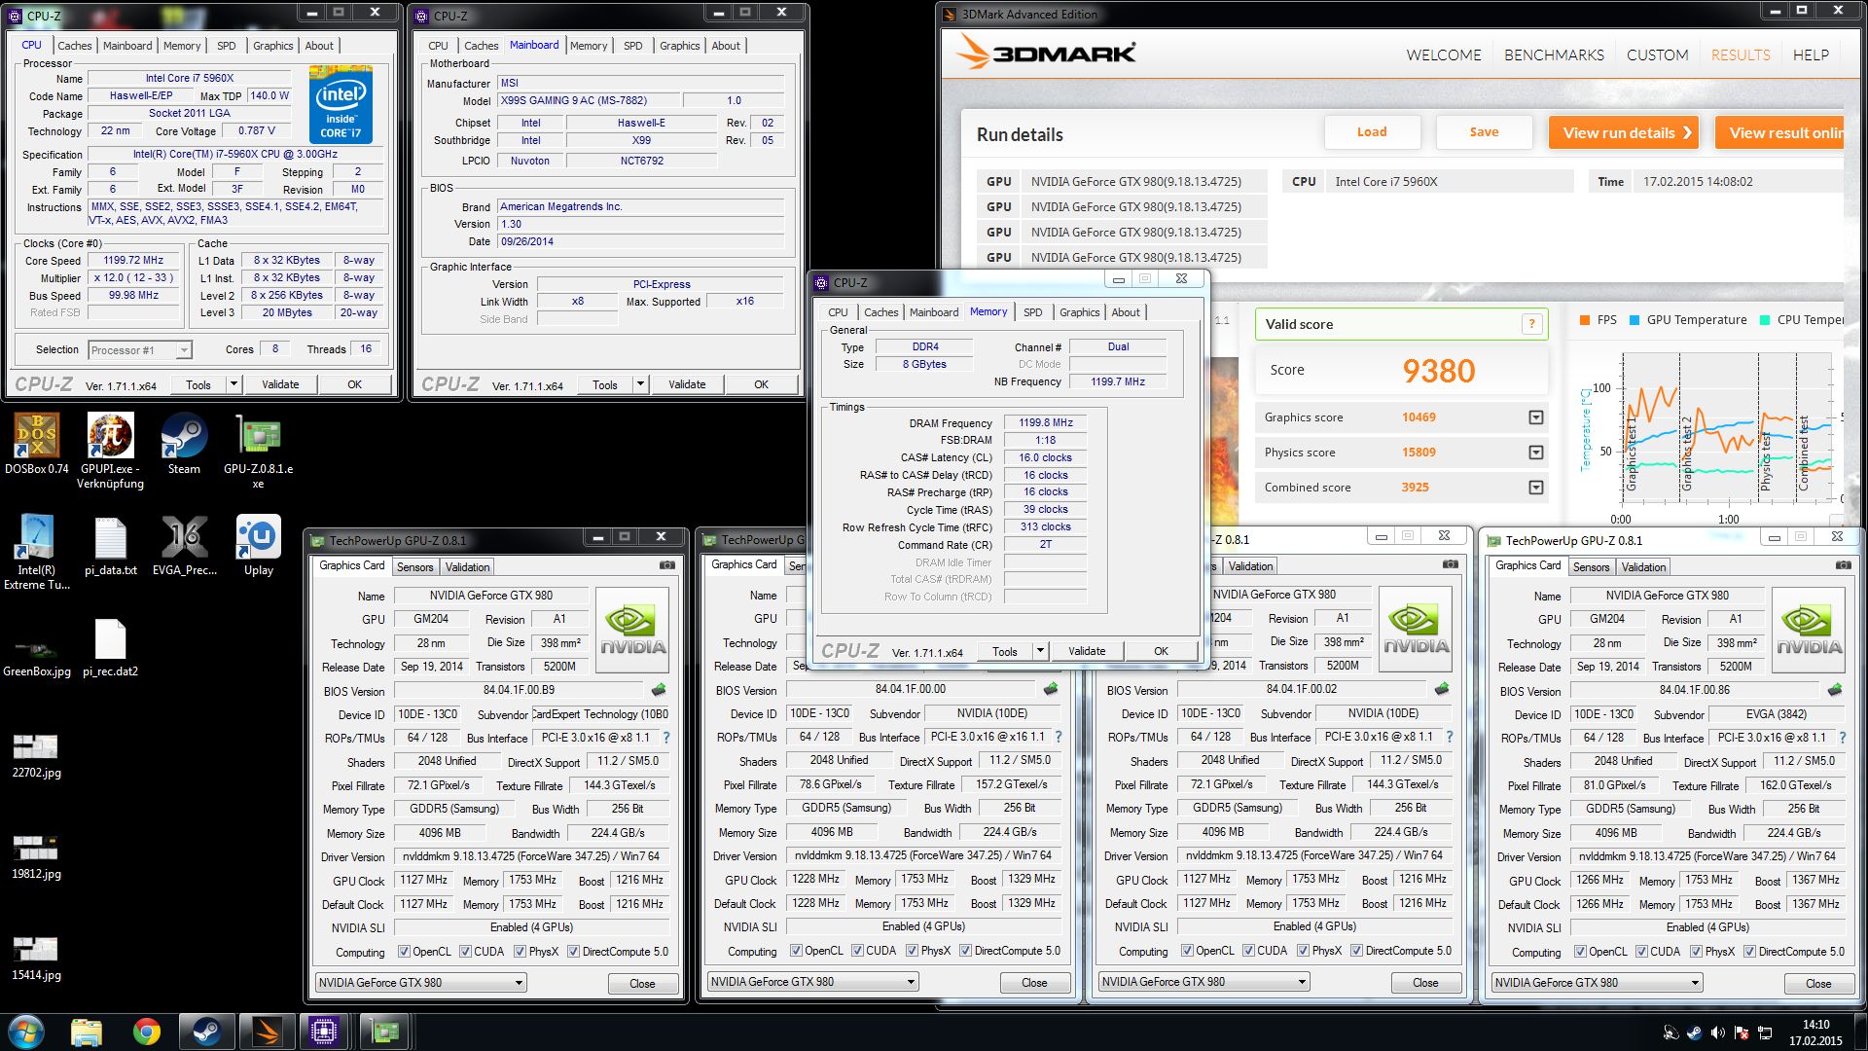
Task: Toggle DirectCompute 5.0 checkbox in first GPU-Z
Action: [x=574, y=952]
